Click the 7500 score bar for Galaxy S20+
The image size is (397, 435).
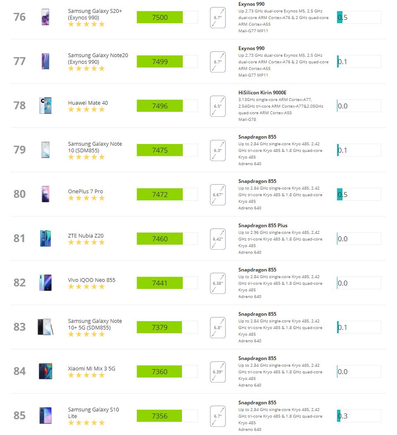point(167,17)
